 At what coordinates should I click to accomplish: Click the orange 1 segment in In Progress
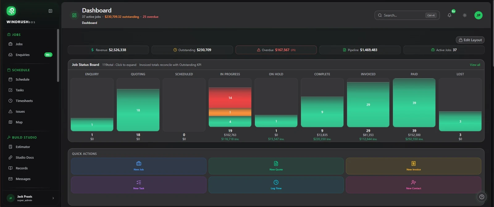[230, 112]
